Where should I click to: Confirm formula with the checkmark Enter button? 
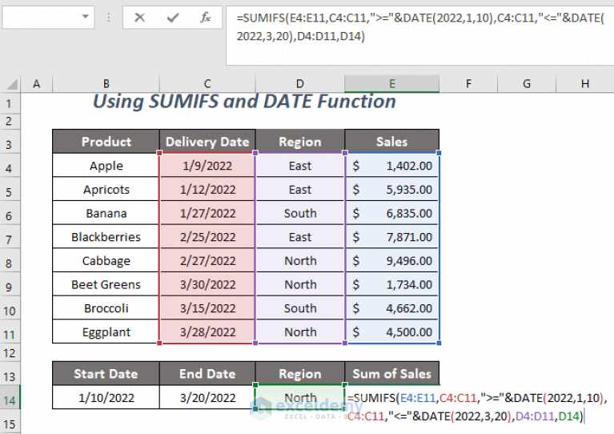172,18
